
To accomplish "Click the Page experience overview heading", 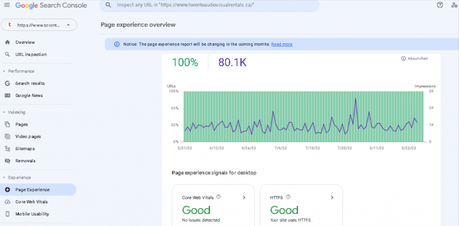I will pyautogui.click(x=138, y=25).
